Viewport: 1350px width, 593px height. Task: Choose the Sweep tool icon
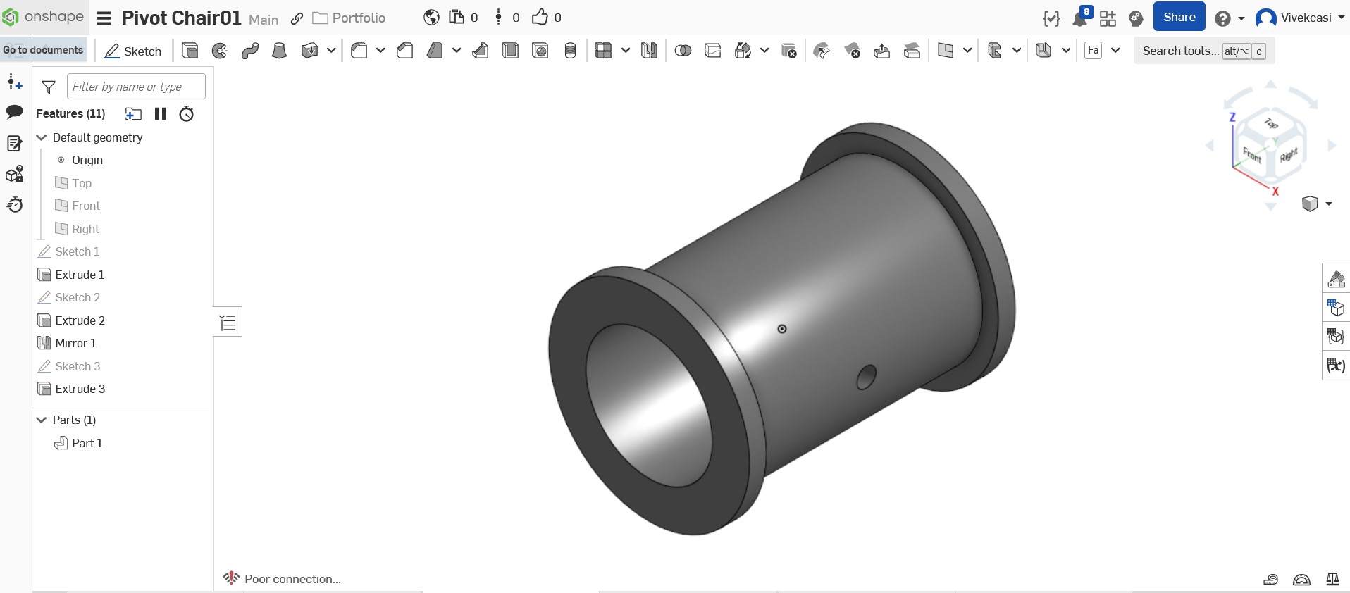click(250, 51)
